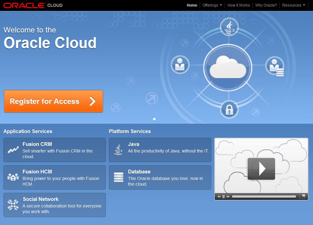Click the Java service cup icon
Viewport: 313px width, 225px height.
pyautogui.click(x=118, y=150)
